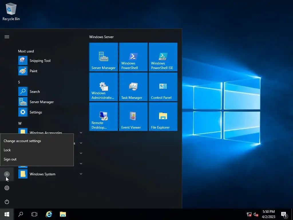Select Sign out from the account menu

click(x=37, y=159)
